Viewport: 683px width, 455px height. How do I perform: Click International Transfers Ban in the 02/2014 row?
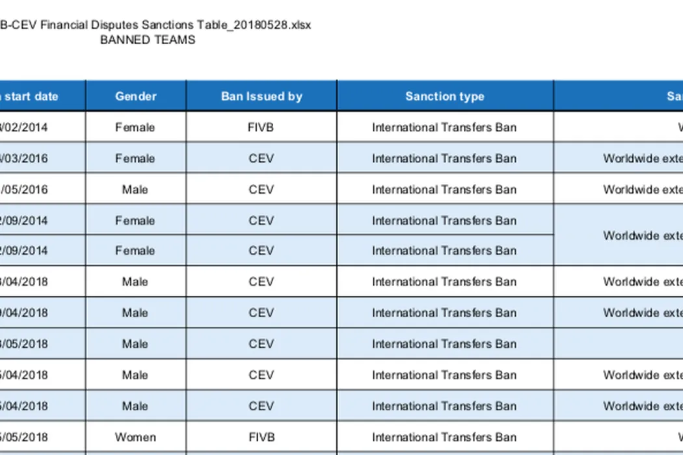(444, 127)
